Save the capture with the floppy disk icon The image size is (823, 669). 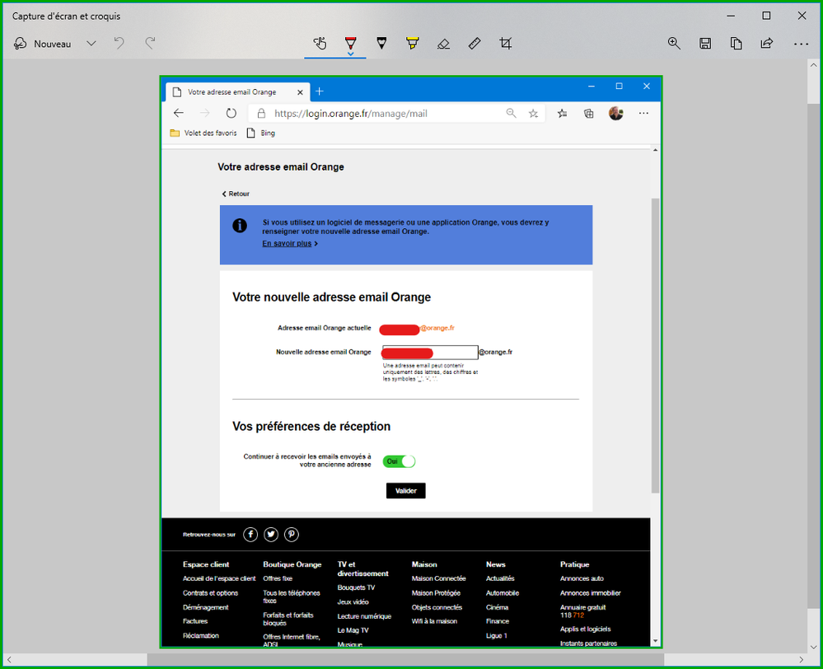pos(705,44)
